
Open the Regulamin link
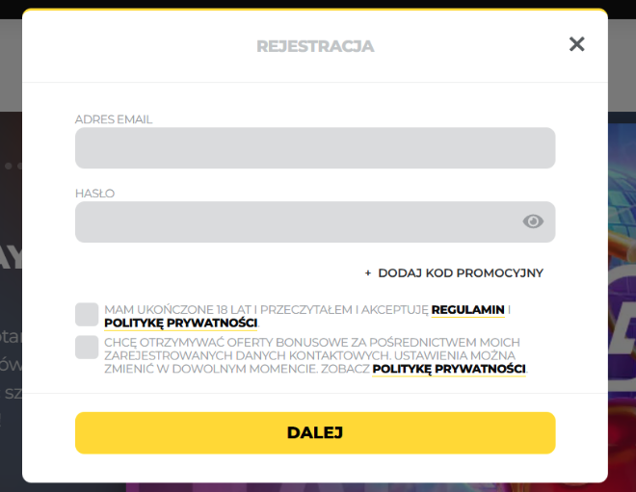click(467, 310)
